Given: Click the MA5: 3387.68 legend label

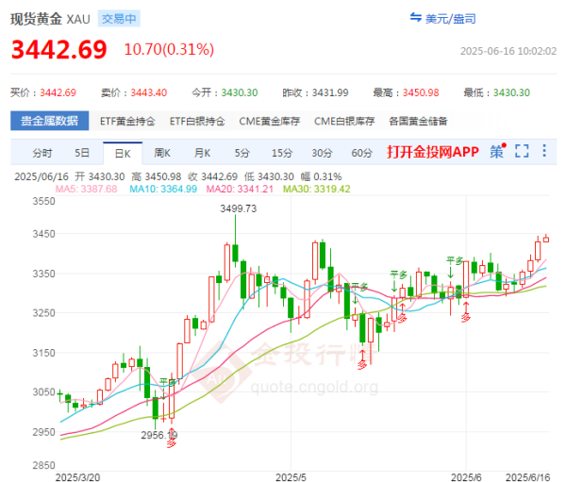Looking at the screenshot, I should pyautogui.click(x=86, y=189).
